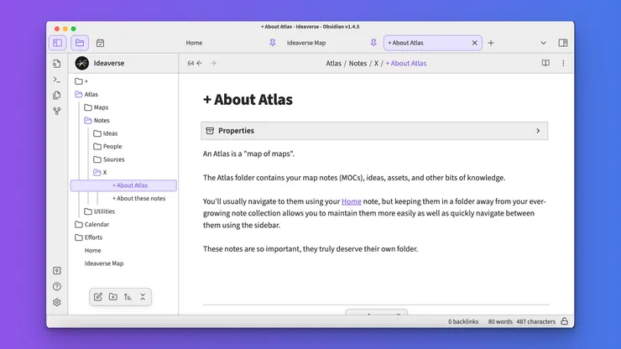Switch to reading view with book icon
Screen dimensions: 621x349
click(545, 63)
